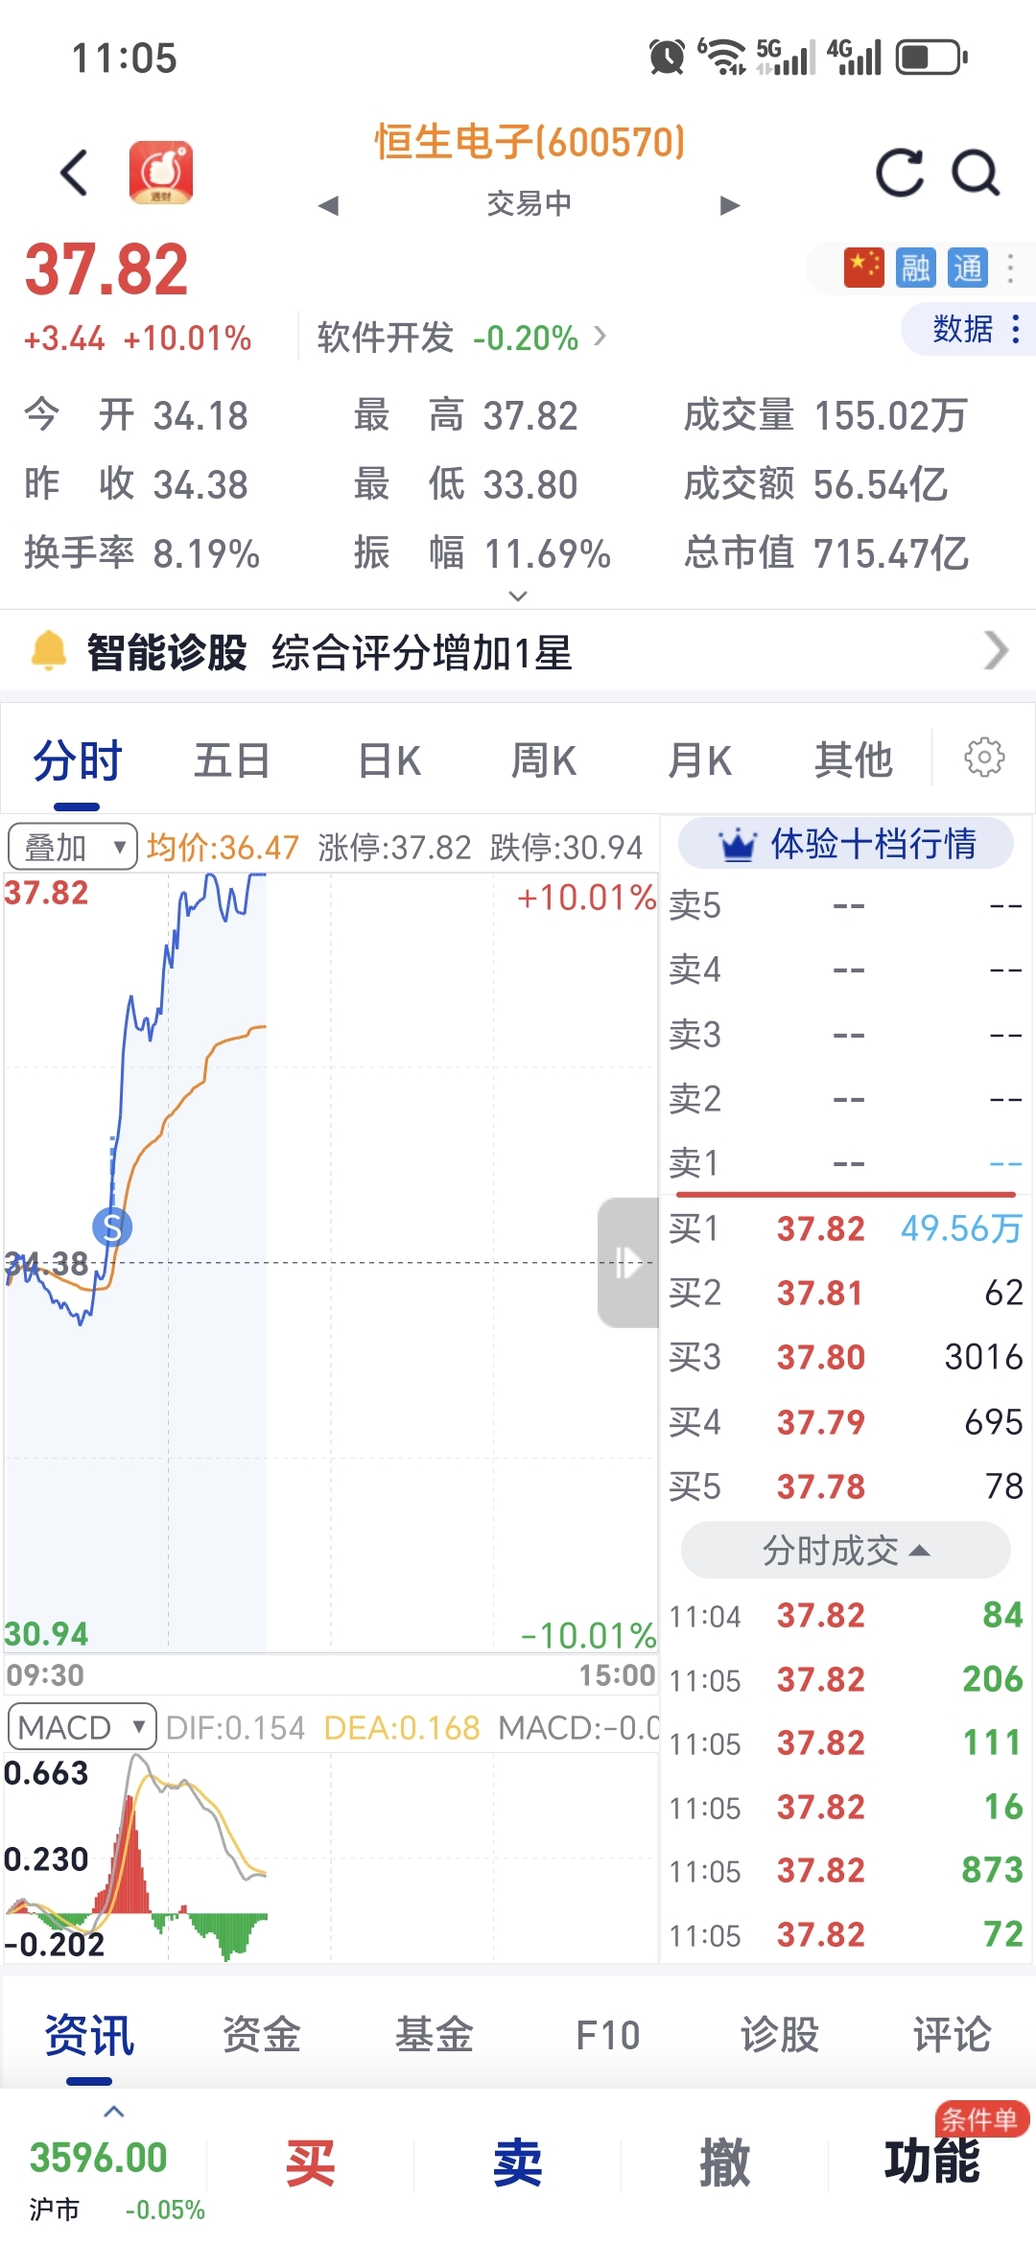Switch to 五日 chart tab
Image resolution: width=1036 pixels, height=2244 pixels.
(x=232, y=761)
